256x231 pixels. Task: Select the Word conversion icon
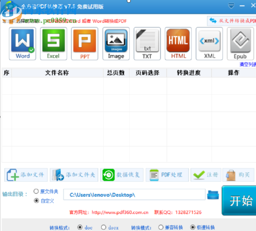pyautogui.click(x=23, y=44)
